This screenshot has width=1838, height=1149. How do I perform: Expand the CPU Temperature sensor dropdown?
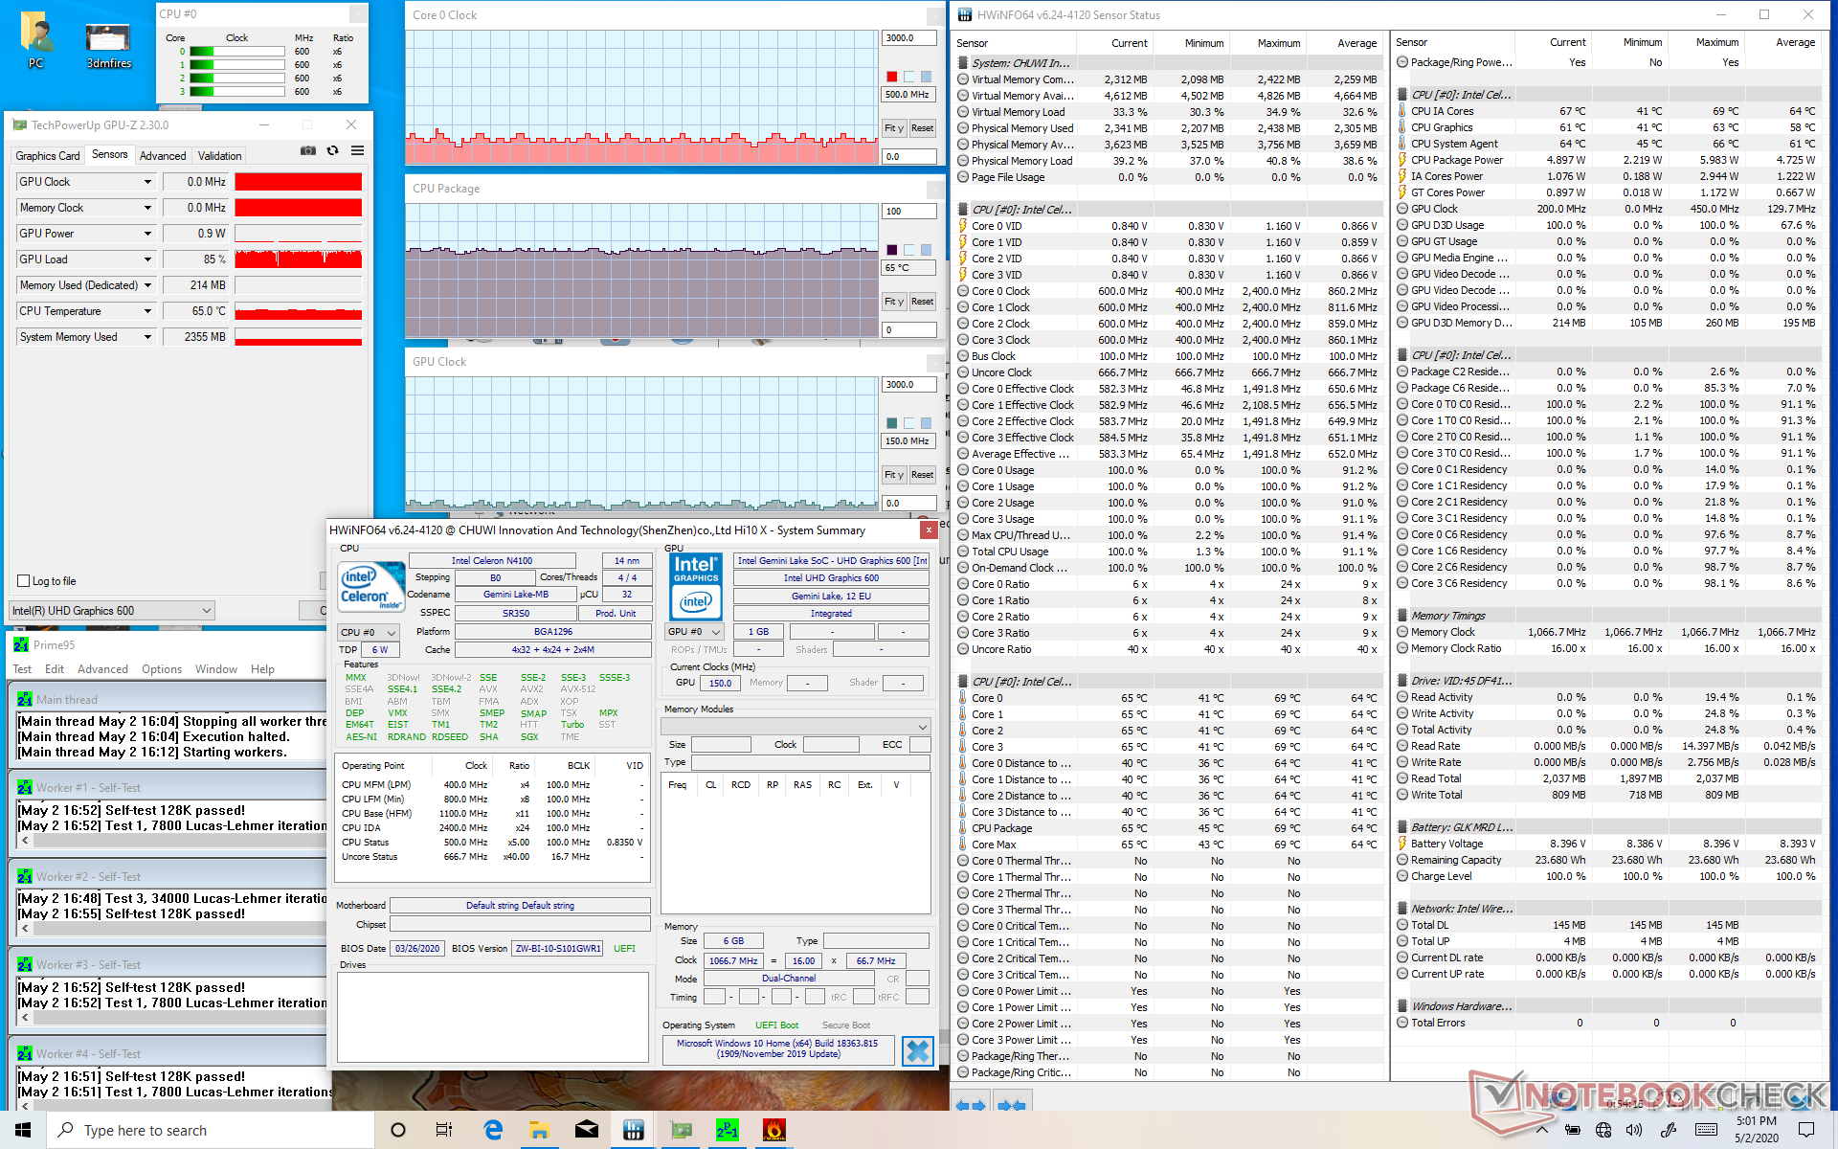pyautogui.click(x=147, y=311)
